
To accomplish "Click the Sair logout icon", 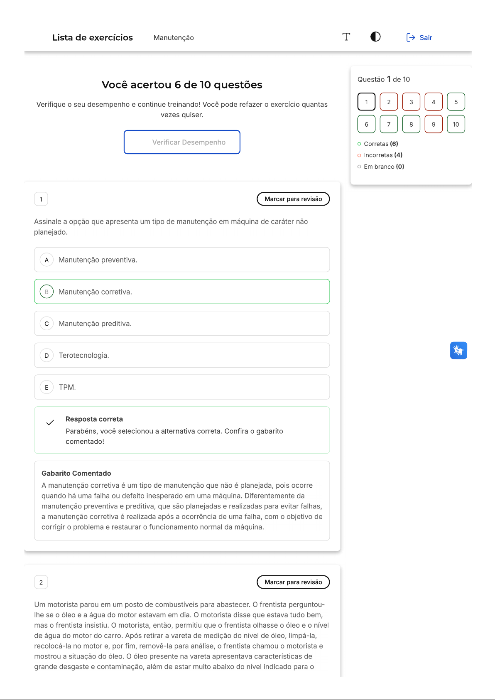I will click(x=410, y=37).
